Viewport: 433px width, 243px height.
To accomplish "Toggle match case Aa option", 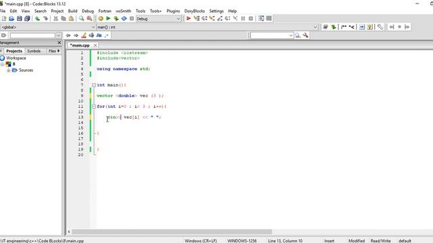I will click(99, 35).
